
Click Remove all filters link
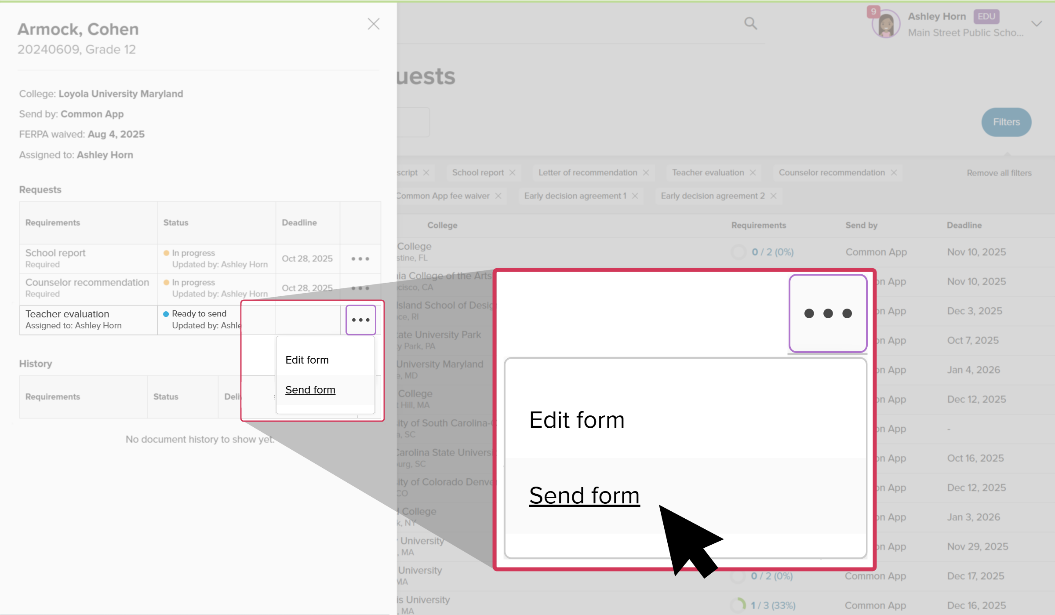point(999,173)
